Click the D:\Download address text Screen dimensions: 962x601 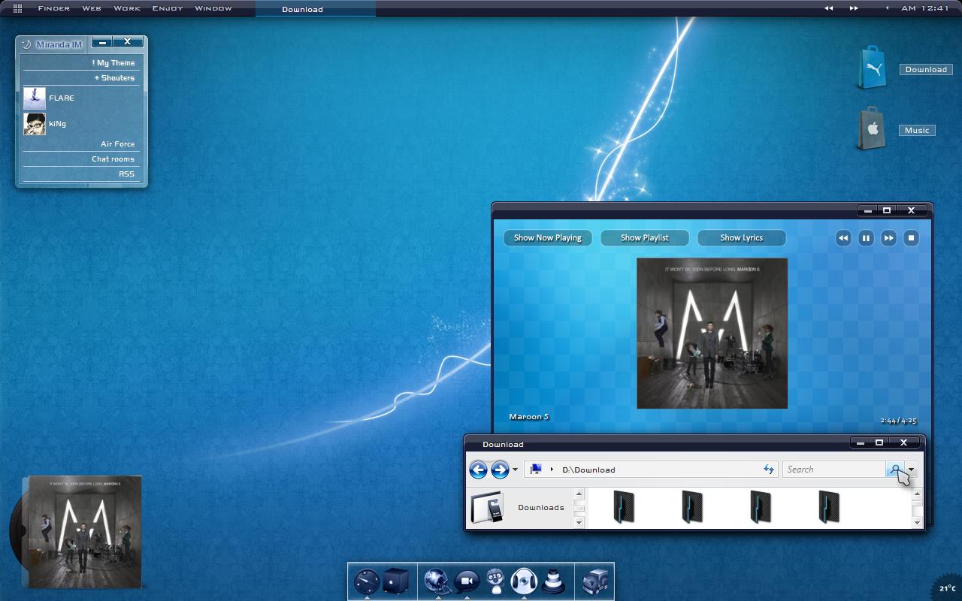588,470
